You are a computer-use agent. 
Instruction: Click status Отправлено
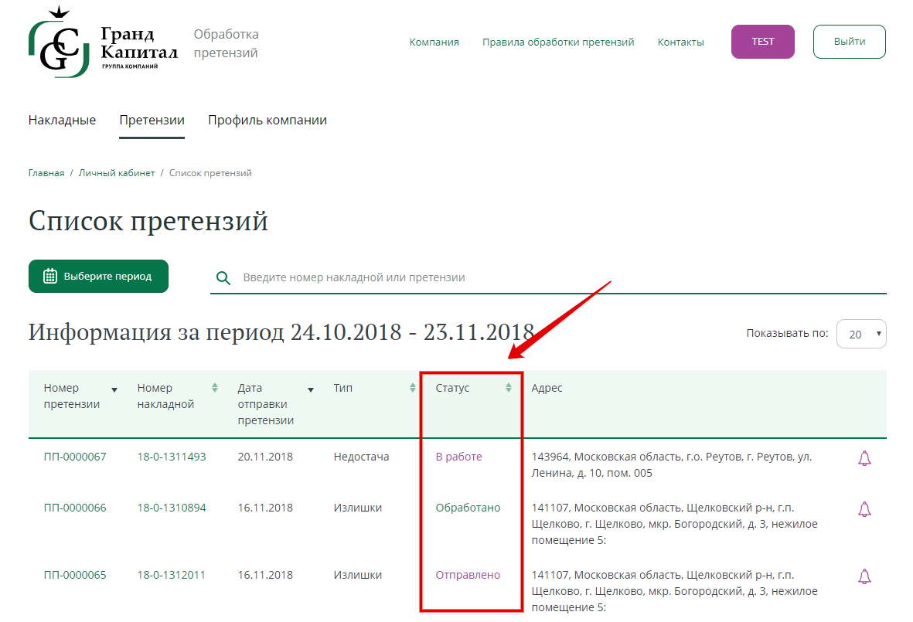coord(468,575)
